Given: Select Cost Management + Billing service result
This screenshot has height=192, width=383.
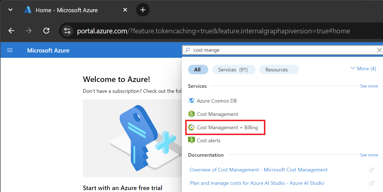Looking at the screenshot, I should tap(227, 128).
